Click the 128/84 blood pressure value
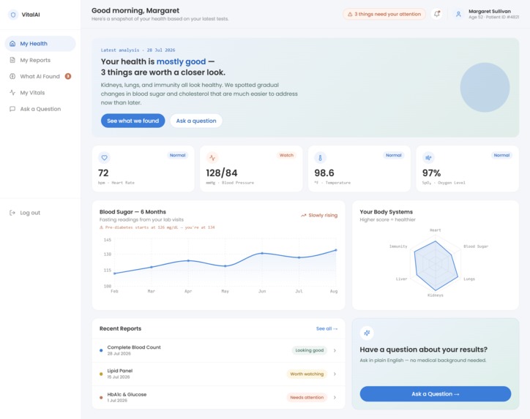Viewport: 530px width, 419px height. (x=222, y=173)
